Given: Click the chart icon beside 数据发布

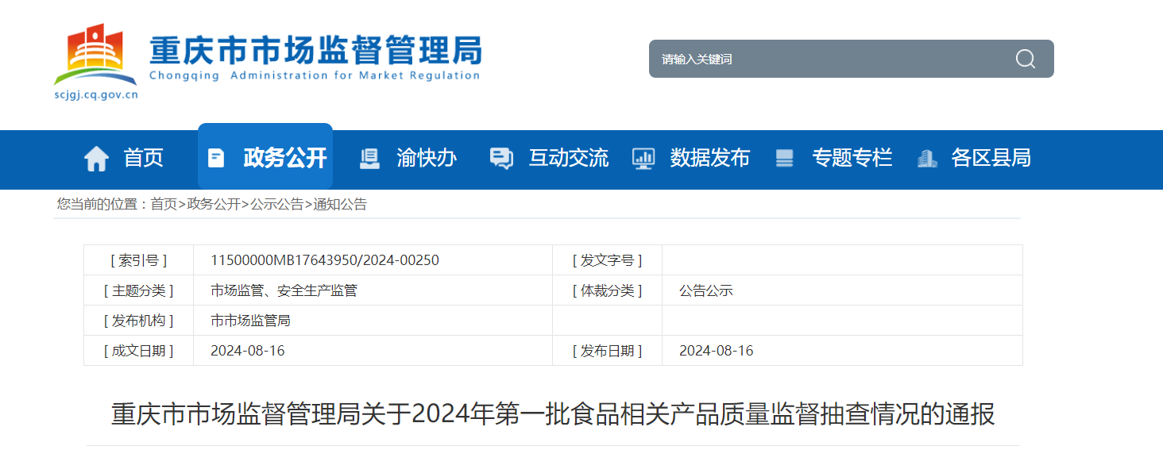Looking at the screenshot, I should point(643,159).
